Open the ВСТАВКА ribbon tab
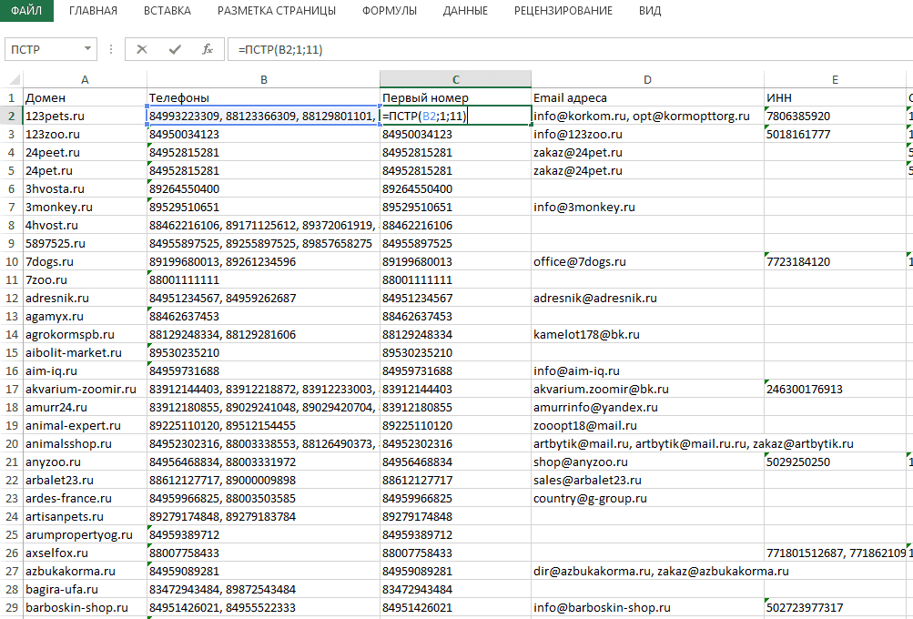Screen dimensions: 913x619 [167, 11]
